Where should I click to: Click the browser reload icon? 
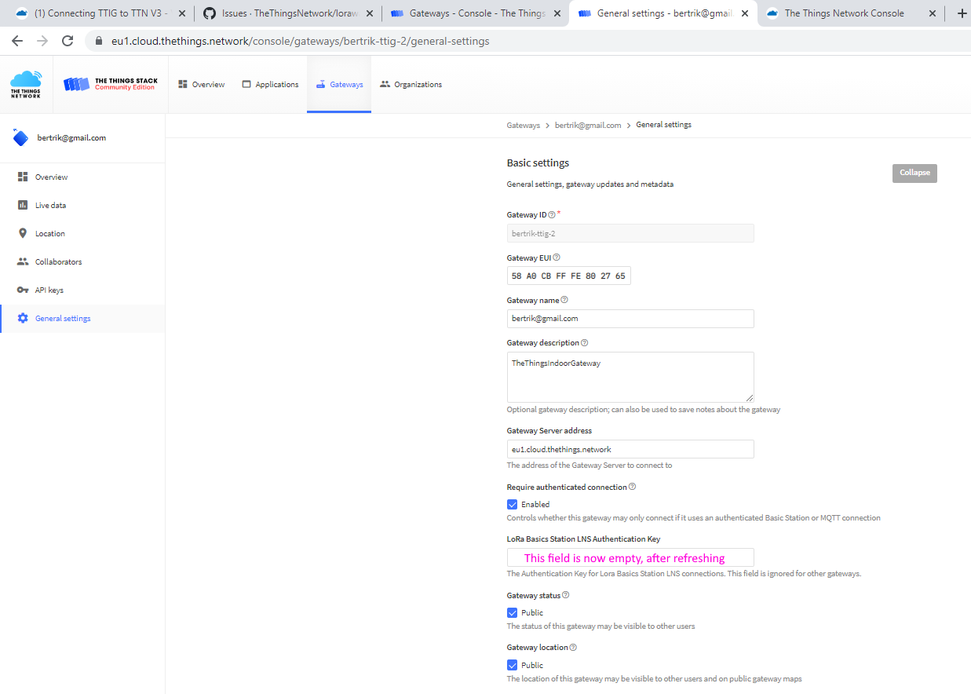pos(68,40)
